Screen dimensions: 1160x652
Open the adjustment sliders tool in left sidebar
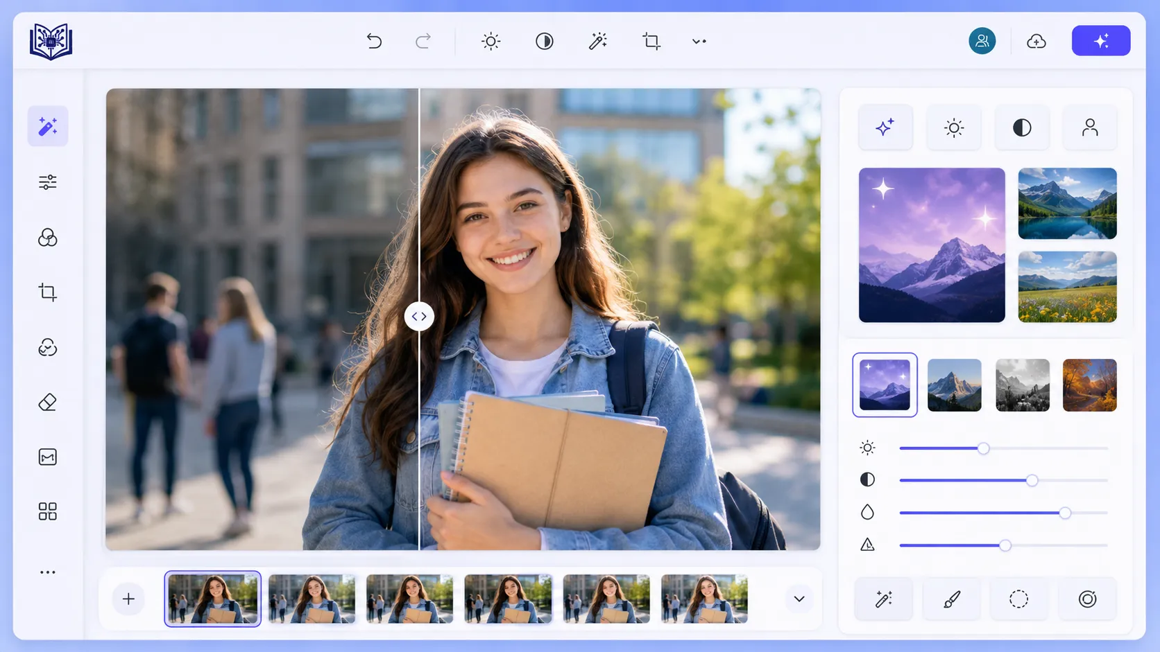(48, 182)
